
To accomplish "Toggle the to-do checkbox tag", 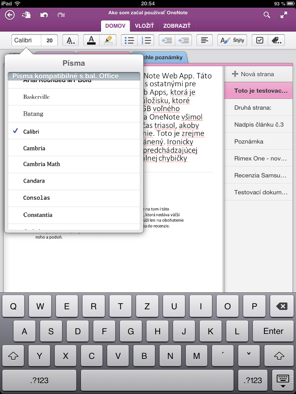I will point(260,40).
